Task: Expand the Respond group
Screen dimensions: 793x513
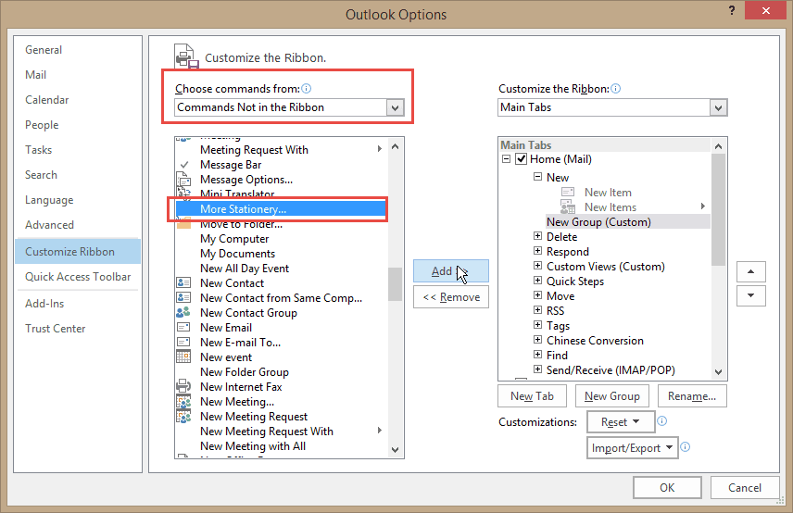Action: (537, 251)
